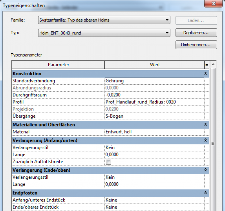Collapse Materialien und Oberflächen section
Viewport: 225px width, 211px height.
[206, 124]
